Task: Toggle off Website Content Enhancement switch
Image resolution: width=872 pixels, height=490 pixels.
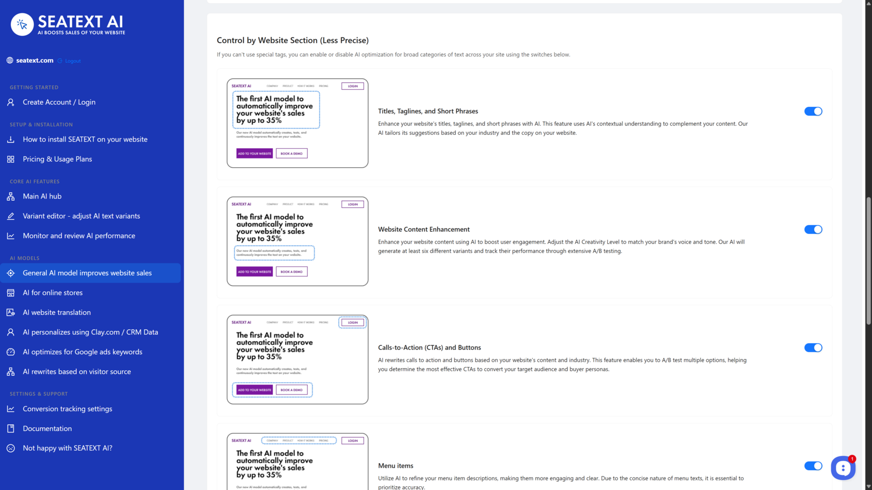Action: coord(813,230)
